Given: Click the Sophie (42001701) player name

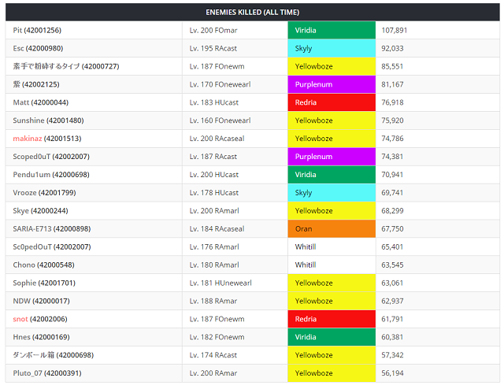Looking at the screenshot, I should pos(44,283).
